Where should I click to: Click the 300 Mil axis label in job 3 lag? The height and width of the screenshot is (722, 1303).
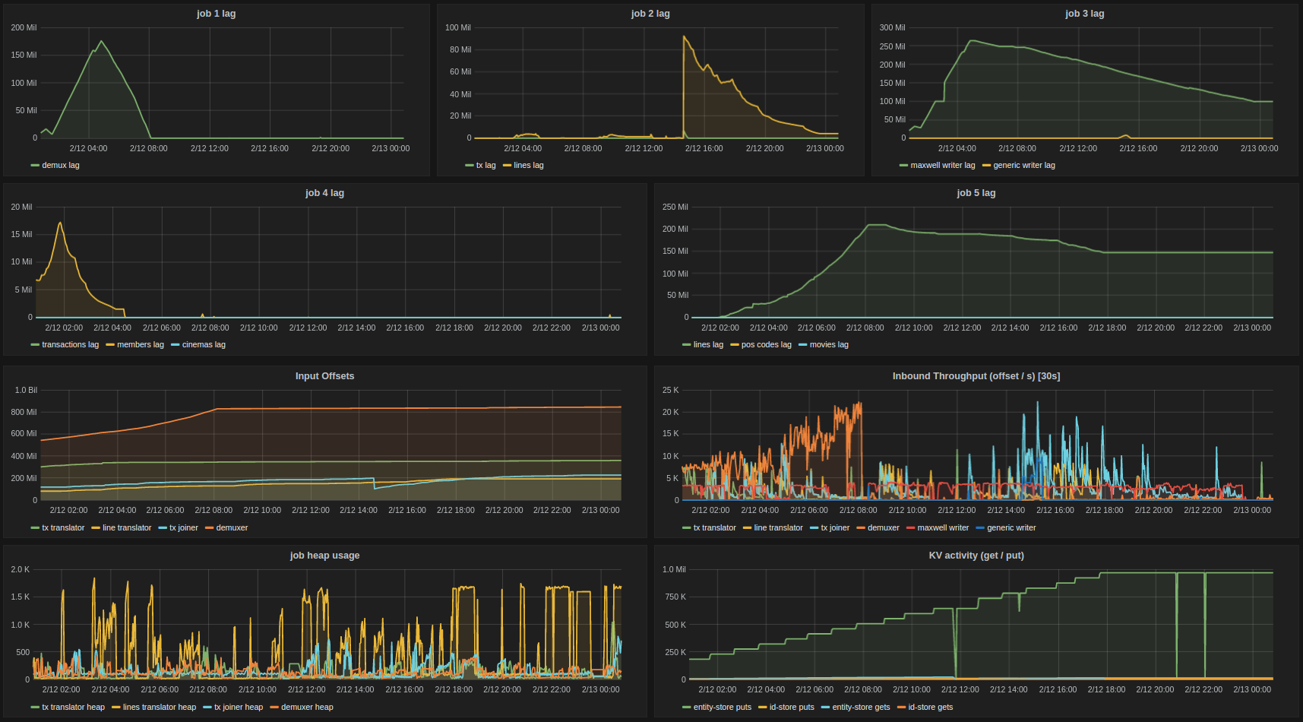click(893, 27)
